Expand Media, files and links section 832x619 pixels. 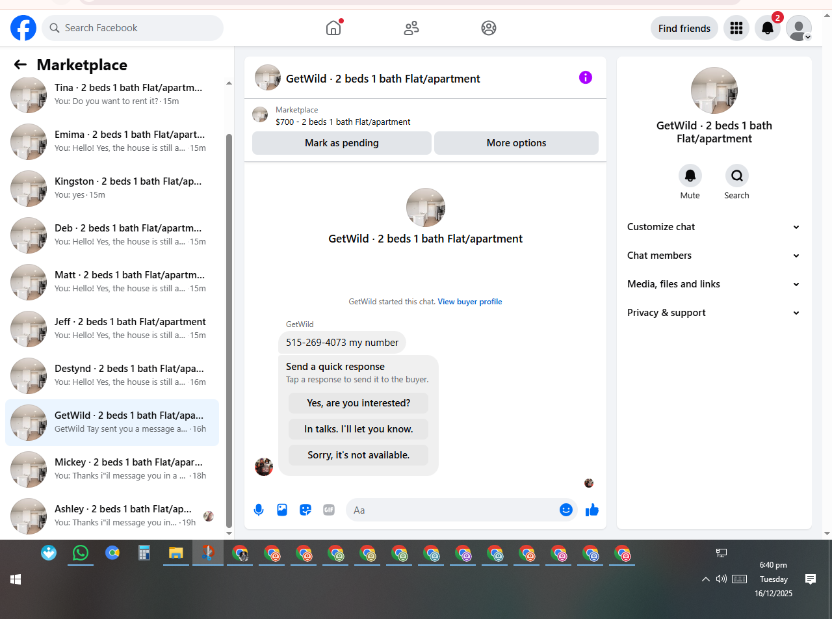click(x=714, y=284)
